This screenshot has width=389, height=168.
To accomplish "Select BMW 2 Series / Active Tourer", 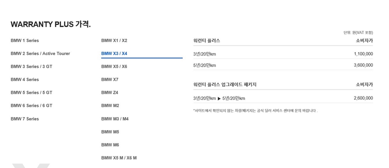I will click(40, 53).
